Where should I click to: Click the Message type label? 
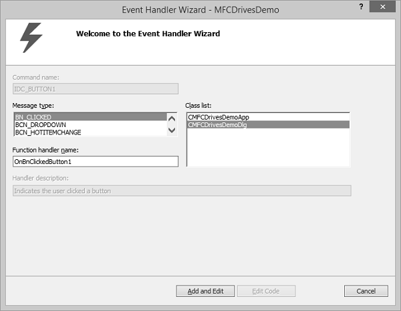(33, 106)
